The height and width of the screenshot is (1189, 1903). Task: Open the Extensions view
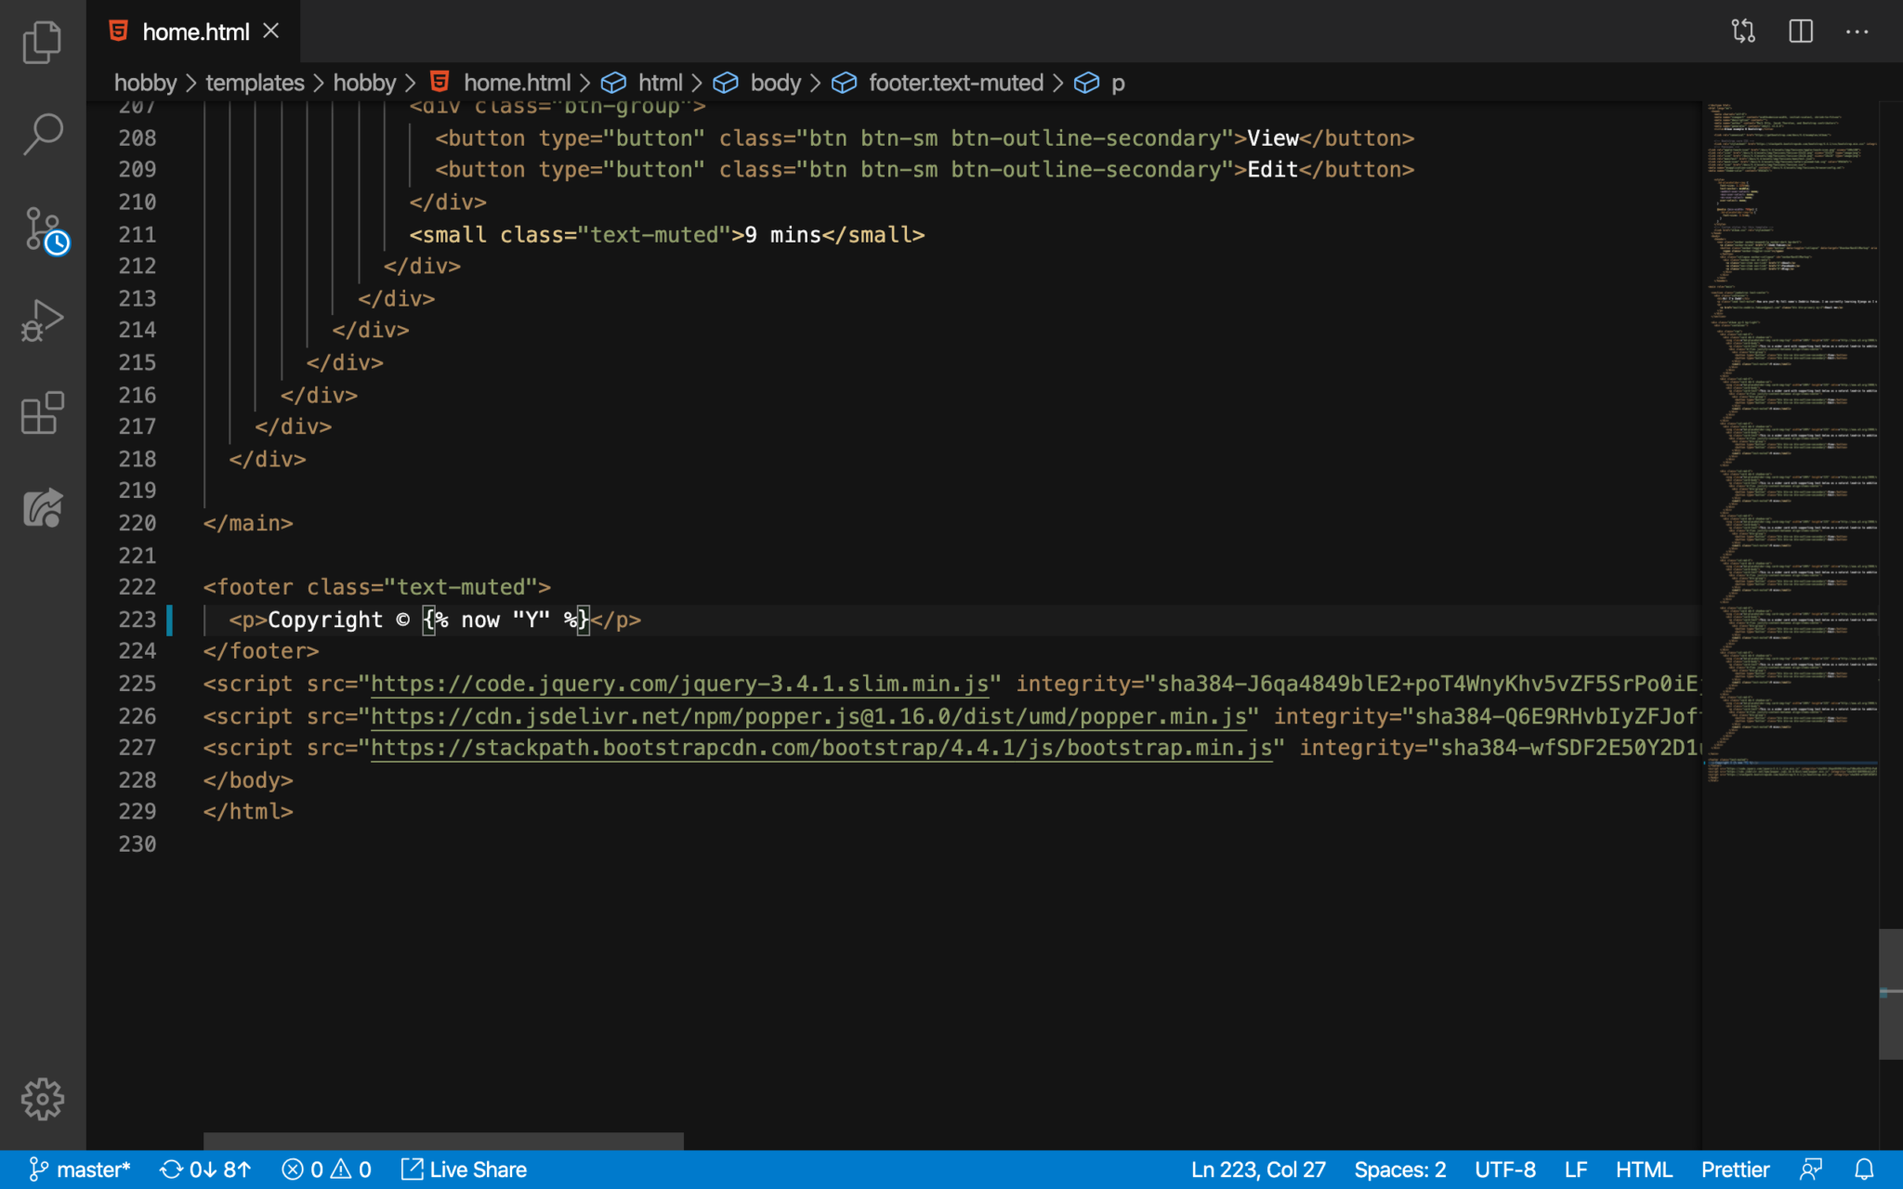point(42,413)
